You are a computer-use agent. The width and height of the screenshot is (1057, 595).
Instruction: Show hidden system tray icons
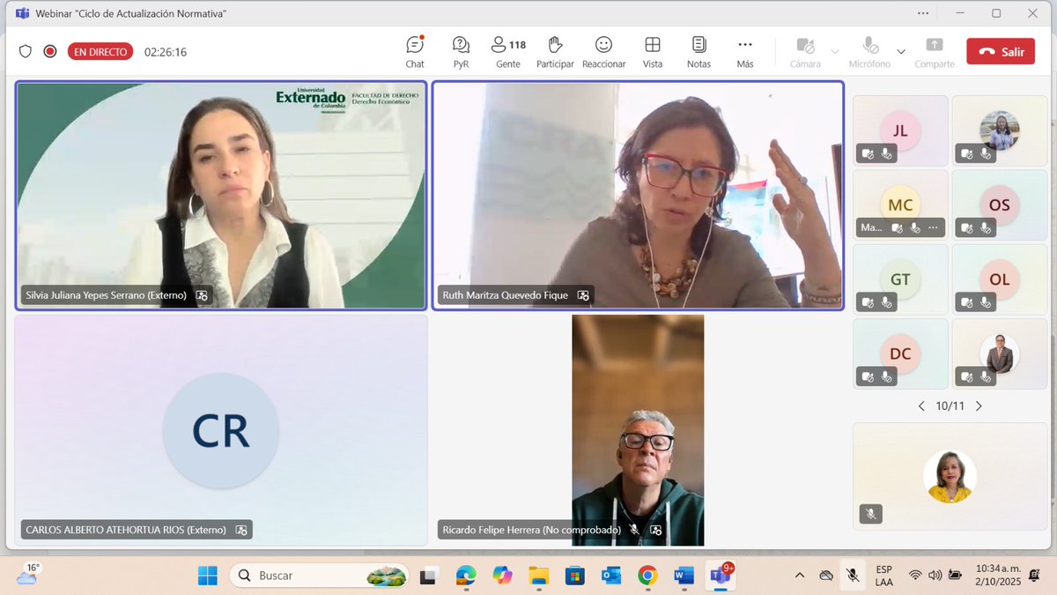(x=799, y=576)
